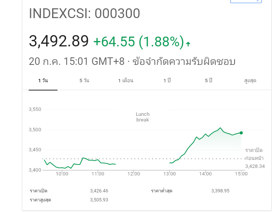Click the ราคาปิดก่อนหน้า 3,428.34 label

tap(255, 158)
